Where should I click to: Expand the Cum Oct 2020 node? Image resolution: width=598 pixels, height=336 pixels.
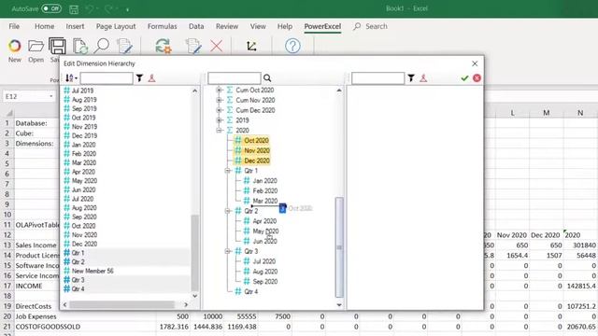click(220, 90)
